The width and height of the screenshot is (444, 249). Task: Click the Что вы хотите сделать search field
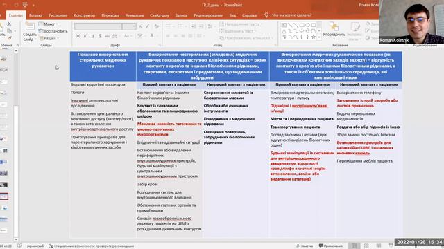pyautogui.click(x=291, y=15)
